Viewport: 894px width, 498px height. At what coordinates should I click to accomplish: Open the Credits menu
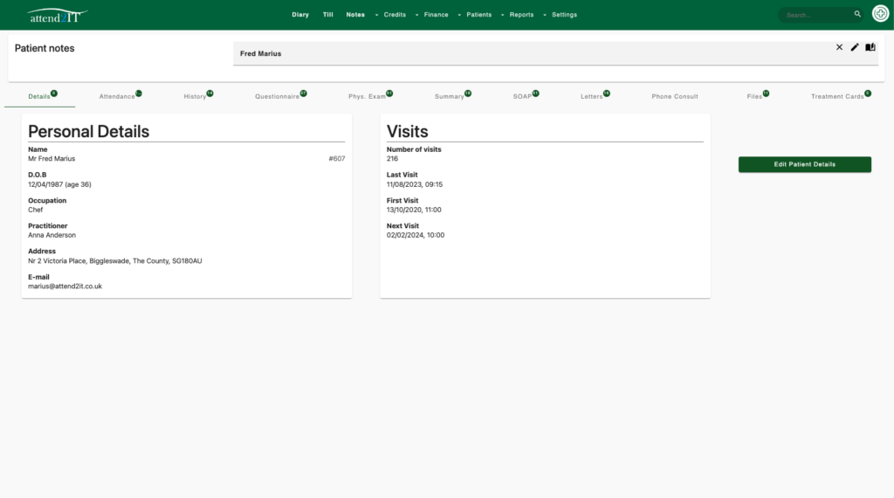pos(395,15)
